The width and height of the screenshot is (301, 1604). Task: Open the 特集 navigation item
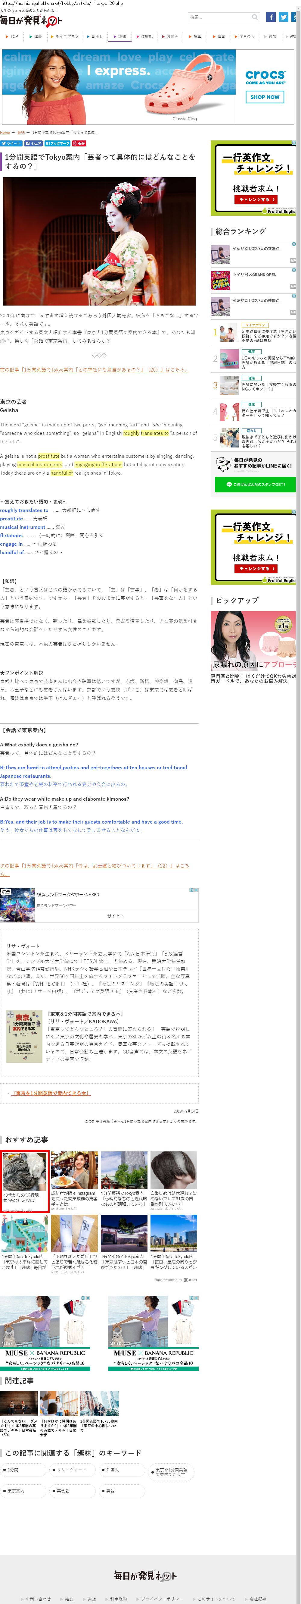[195, 37]
